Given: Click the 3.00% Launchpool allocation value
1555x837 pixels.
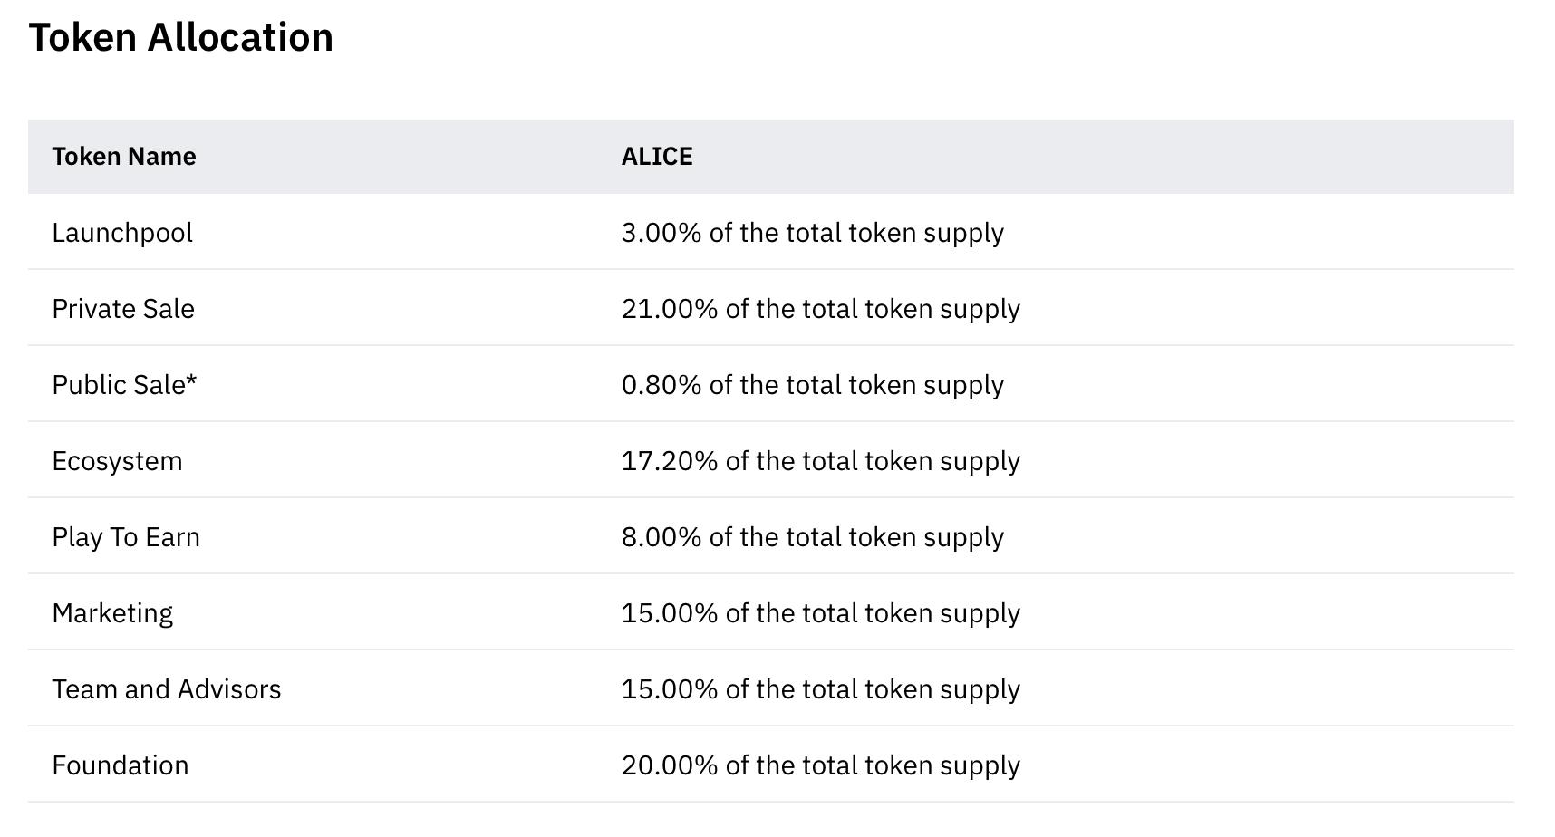Looking at the screenshot, I should [812, 233].
